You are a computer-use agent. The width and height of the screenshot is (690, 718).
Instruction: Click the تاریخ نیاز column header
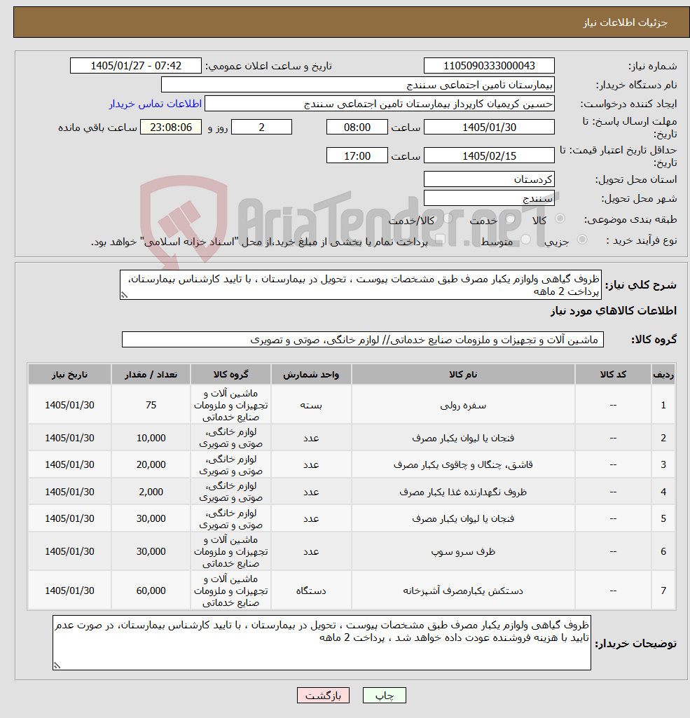coord(69,374)
